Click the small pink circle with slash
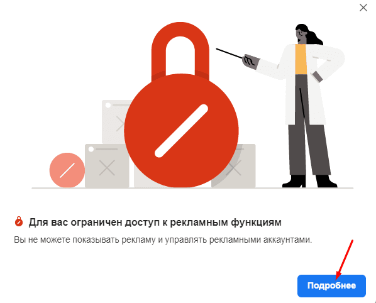Screen dimensions: 376x303 pyautogui.click(x=67, y=170)
